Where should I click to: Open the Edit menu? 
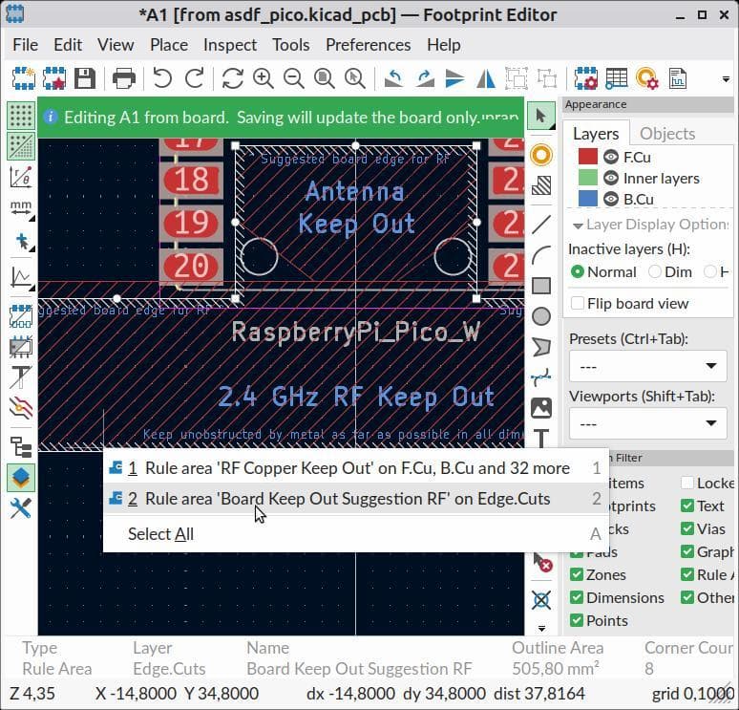click(68, 45)
